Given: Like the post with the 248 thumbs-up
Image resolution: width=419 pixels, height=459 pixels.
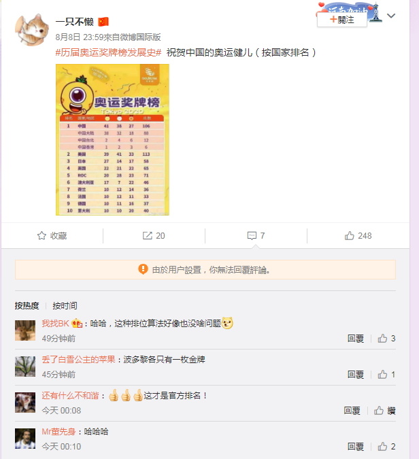Looking at the screenshot, I should point(349,236).
